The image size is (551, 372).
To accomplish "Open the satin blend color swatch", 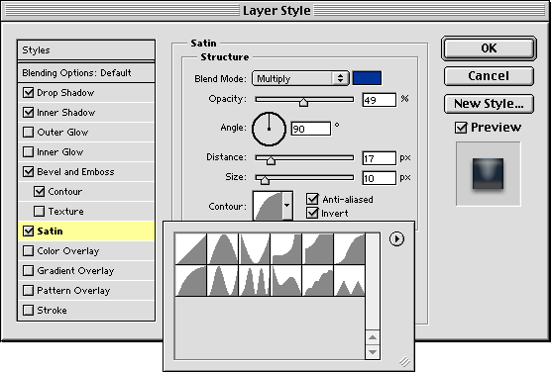I will pyautogui.click(x=367, y=78).
